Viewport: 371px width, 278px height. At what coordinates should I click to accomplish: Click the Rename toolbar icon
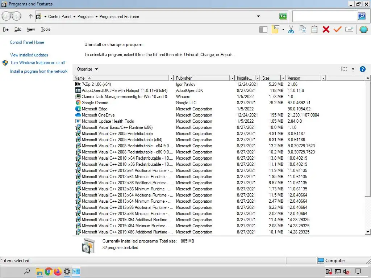pyautogui.click(x=349, y=29)
